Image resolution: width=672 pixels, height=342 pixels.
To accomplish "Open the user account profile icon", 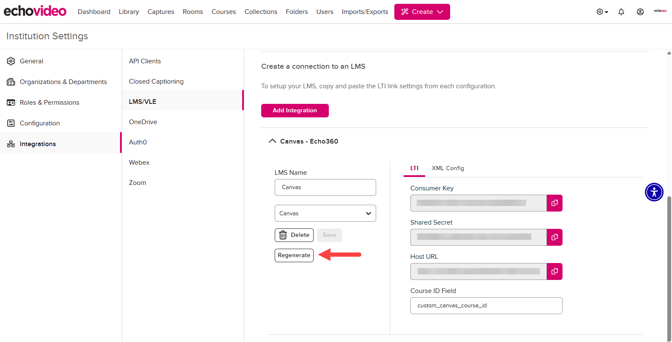I will (640, 12).
